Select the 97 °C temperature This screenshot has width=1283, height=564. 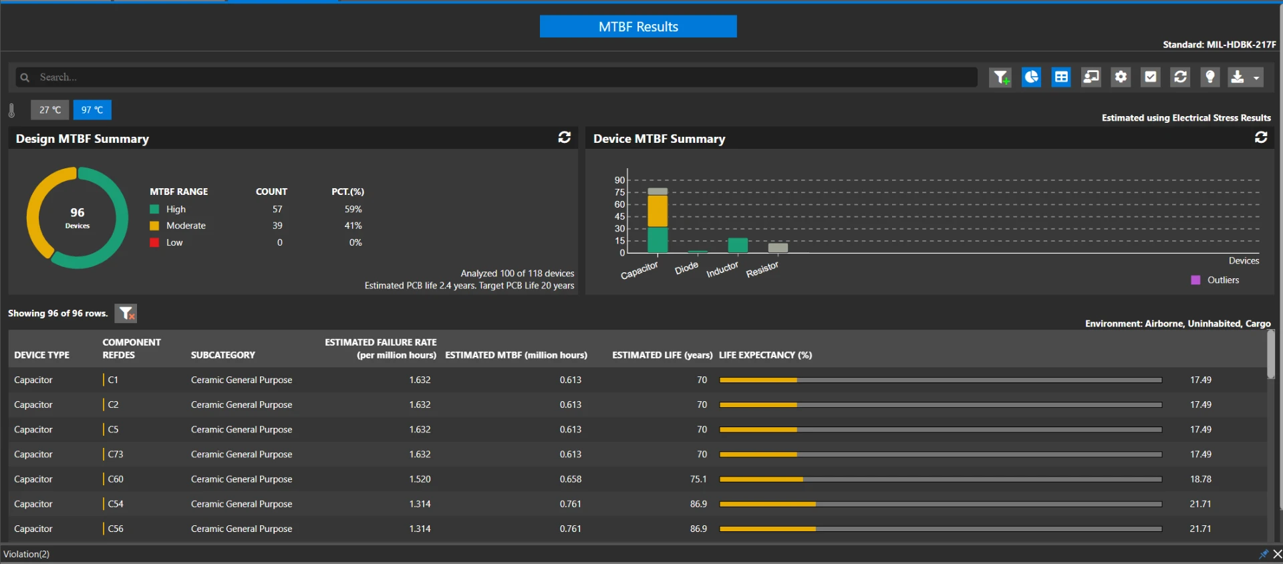click(x=92, y=110)
